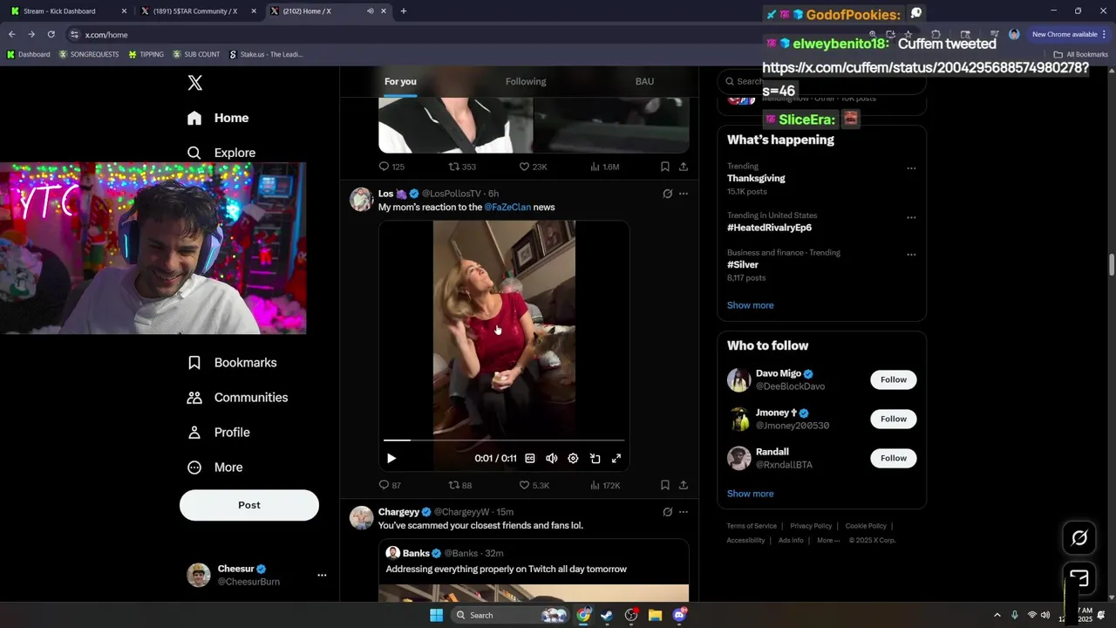The width and height of the screenshot is (1116, 628).
Task: Expand the footer More menu
Action: 828,540
